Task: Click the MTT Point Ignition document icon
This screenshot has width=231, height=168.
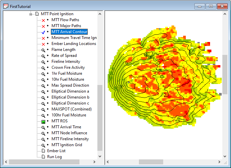Action: click(37, 14)
